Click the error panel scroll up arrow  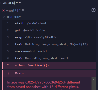pos(94,79)
